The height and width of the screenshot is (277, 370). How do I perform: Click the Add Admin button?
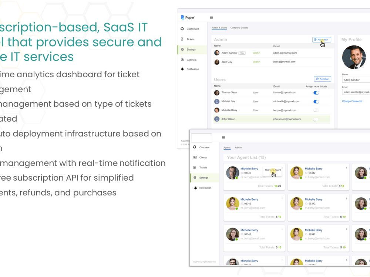tap(322, 40)
